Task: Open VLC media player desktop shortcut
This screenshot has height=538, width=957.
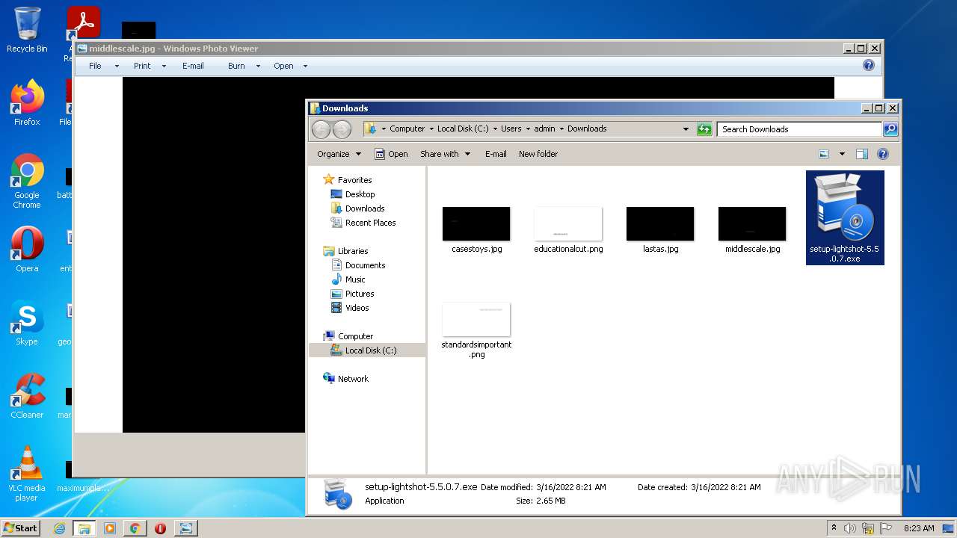Action: [27, 474]
